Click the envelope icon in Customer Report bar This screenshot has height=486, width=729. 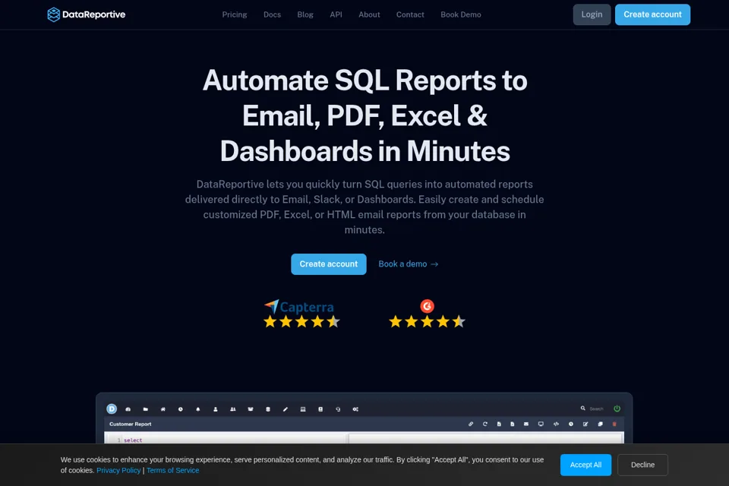[526, 424]
